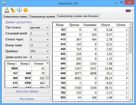Click the Загрузить данные button
The height and width of the screenshot is (105, 136).
click(27, 91)
